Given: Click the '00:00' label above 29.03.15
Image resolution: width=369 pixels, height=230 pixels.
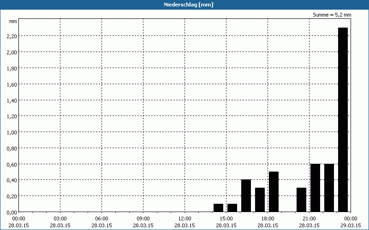Looking at the screenshot, I should (351, 219).
